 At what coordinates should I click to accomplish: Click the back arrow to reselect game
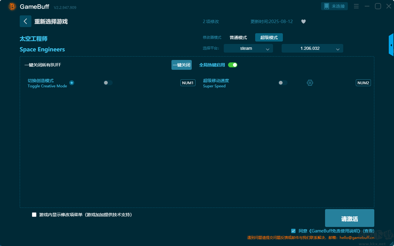point(26,21)
